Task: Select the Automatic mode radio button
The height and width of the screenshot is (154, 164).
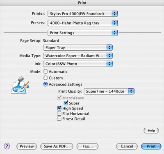Action: pyautogui.click(x=46, y=71)
